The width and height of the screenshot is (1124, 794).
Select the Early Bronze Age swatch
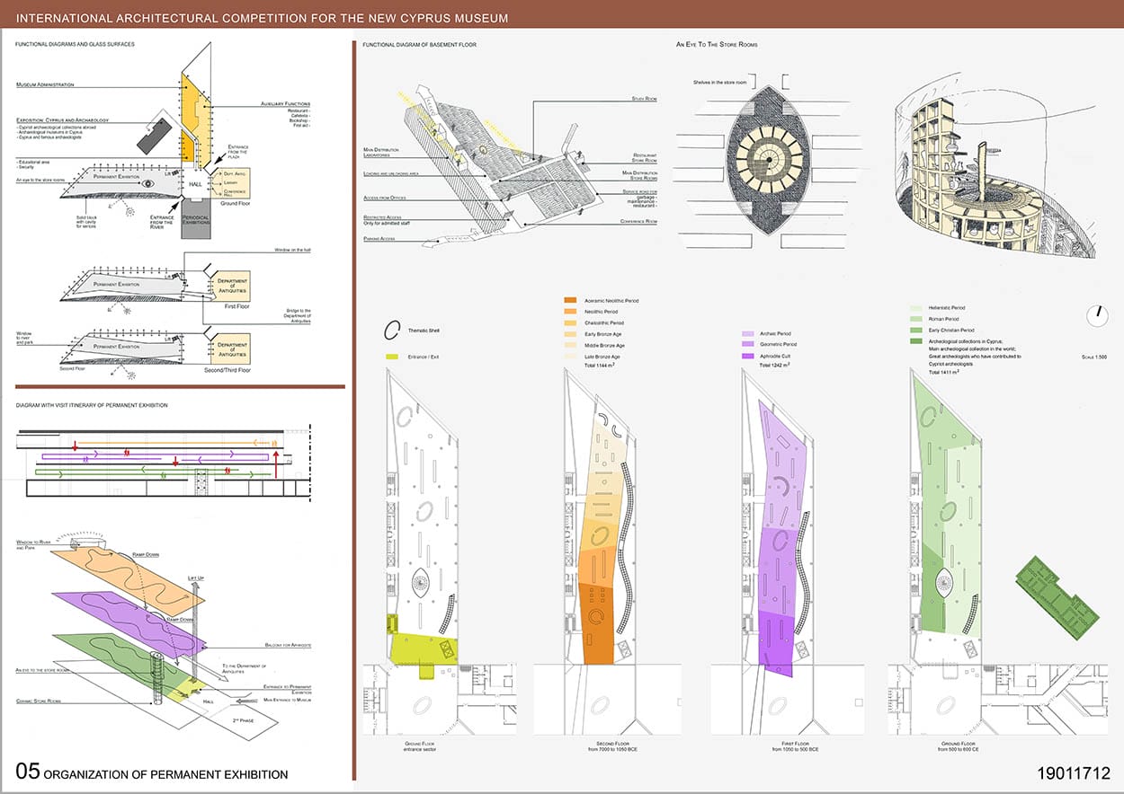pos(570,334)
